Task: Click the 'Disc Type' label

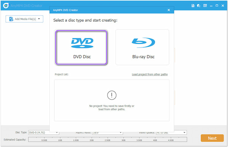Action: [21, 132]
